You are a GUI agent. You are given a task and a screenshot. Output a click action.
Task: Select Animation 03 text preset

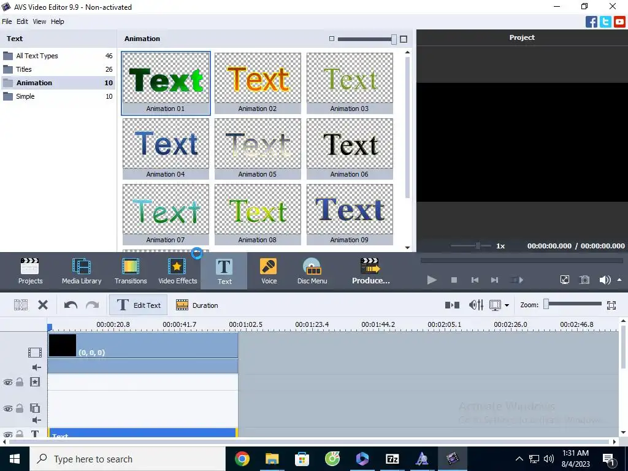pyautogui.click(x=350, y=83)
